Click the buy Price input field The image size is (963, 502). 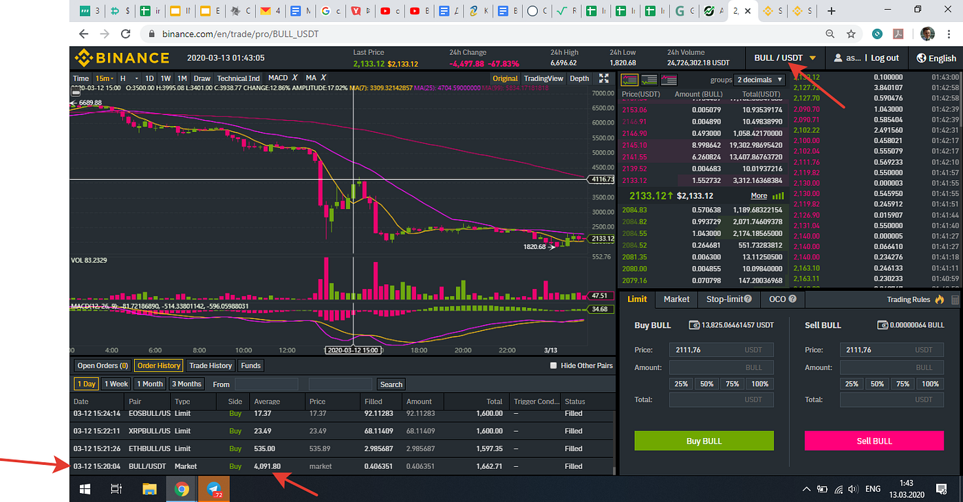tap(721, 350)
